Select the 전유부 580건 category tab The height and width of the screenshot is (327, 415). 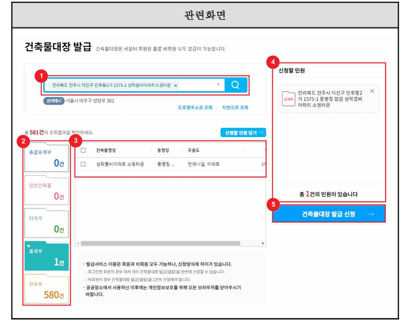[47, 289]
